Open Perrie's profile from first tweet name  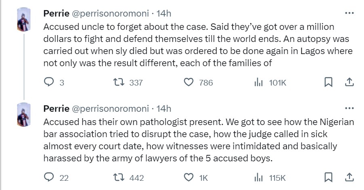pyautogui.click(x=56, y=13)
